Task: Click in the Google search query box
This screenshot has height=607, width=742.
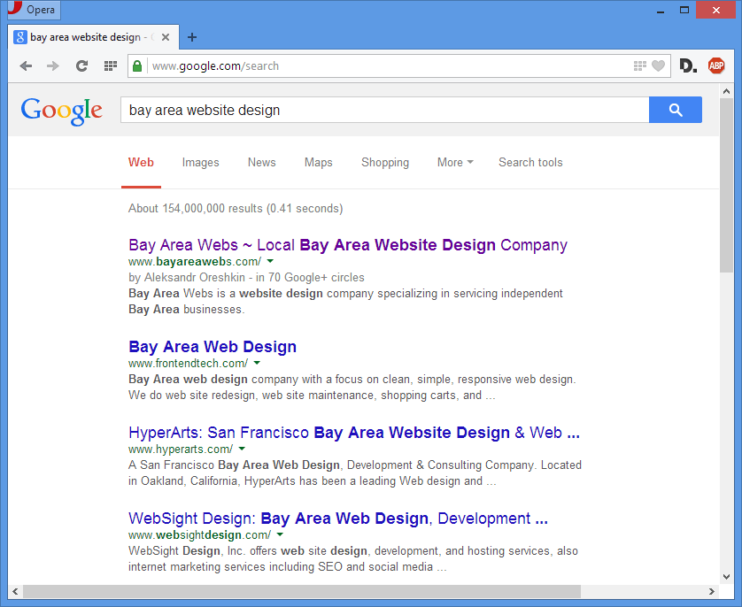Action: [384, 110]
